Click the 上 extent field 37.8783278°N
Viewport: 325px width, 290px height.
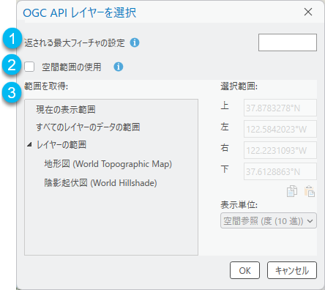tap(280, 108)
